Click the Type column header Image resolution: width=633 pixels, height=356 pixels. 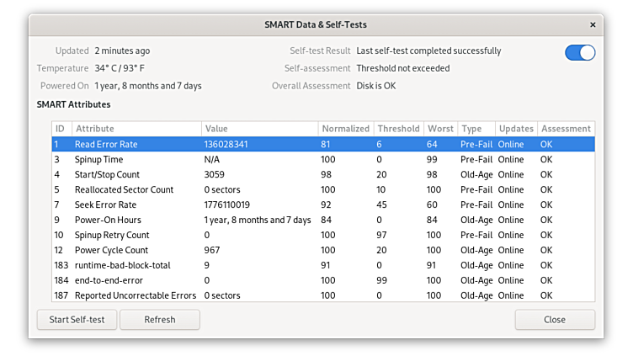(x=476, y=129)
